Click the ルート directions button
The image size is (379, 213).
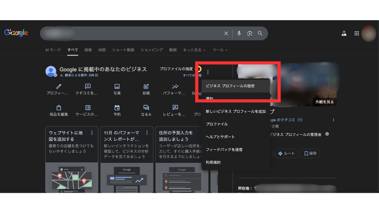pyautogui.click(x=286, y=153)
